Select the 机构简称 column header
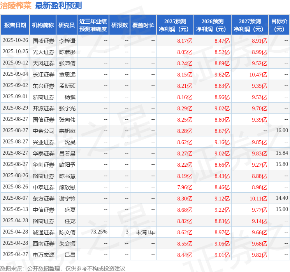The image size is (290, 272). [43, 25]
